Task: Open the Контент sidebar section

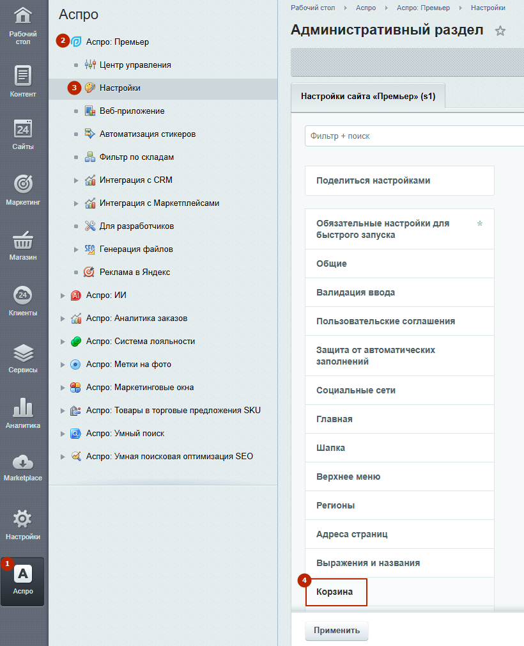Action: pyautogui.click(x=22, y=82)
